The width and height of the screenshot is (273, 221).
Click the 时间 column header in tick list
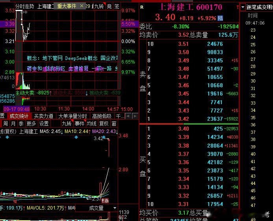tap(253, 15)
